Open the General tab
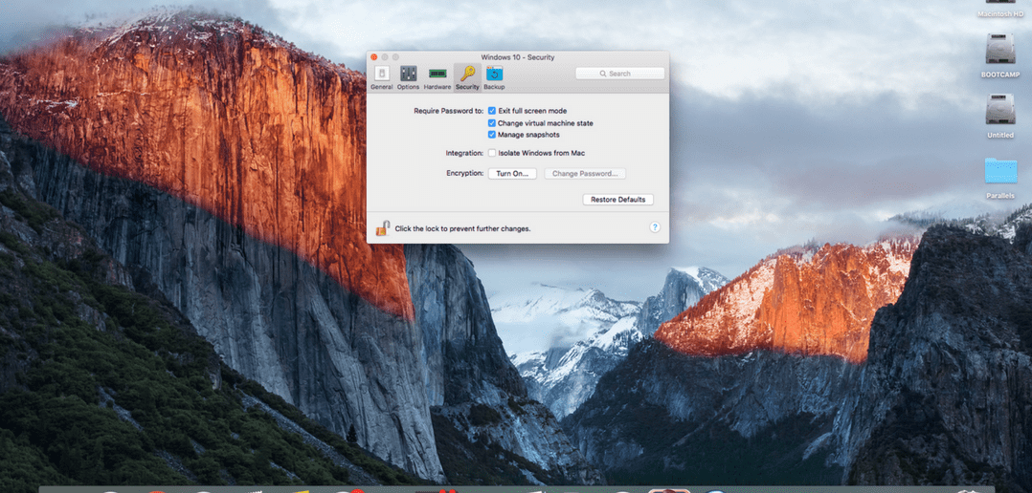This screenshot has width=1032, height=493. (382, 77)
